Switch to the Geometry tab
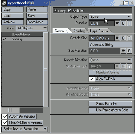 [61, 31]
